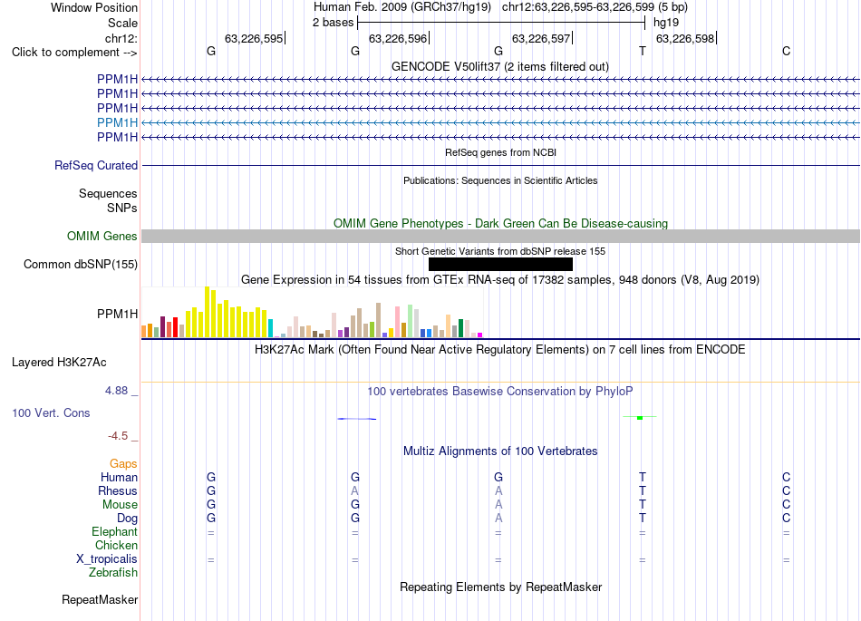The height and width of the screenshot is (621, 861).
Task: Click the A base in the Mouse alignment row
Action: pyautogui.click(x=498, y=505)
